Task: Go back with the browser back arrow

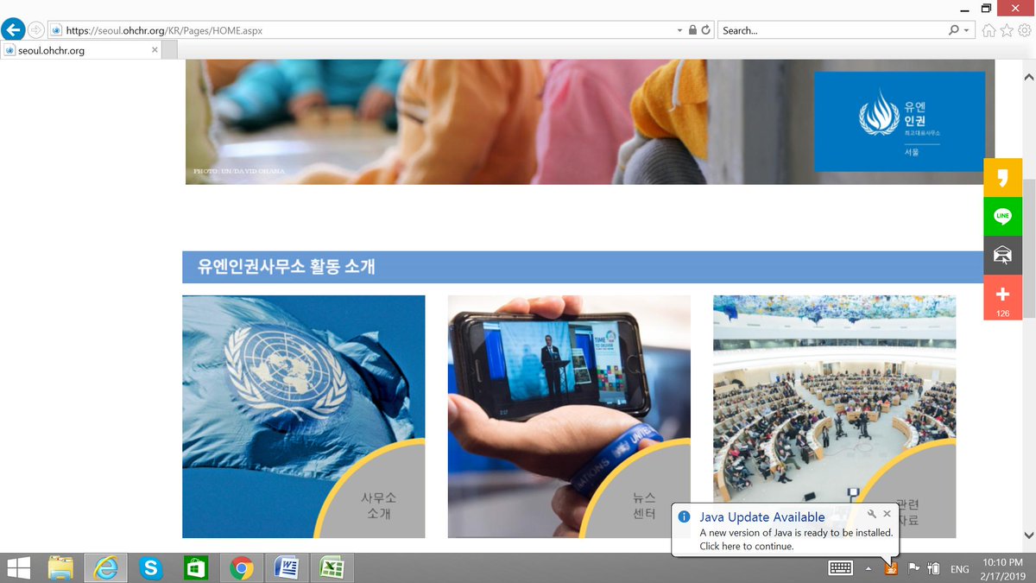Action: [x=13, y=30]
